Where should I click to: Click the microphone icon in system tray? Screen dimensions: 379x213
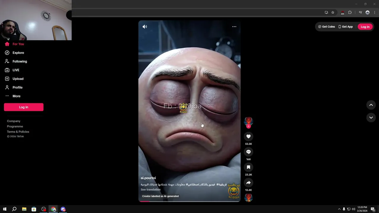tap(344, 209)
